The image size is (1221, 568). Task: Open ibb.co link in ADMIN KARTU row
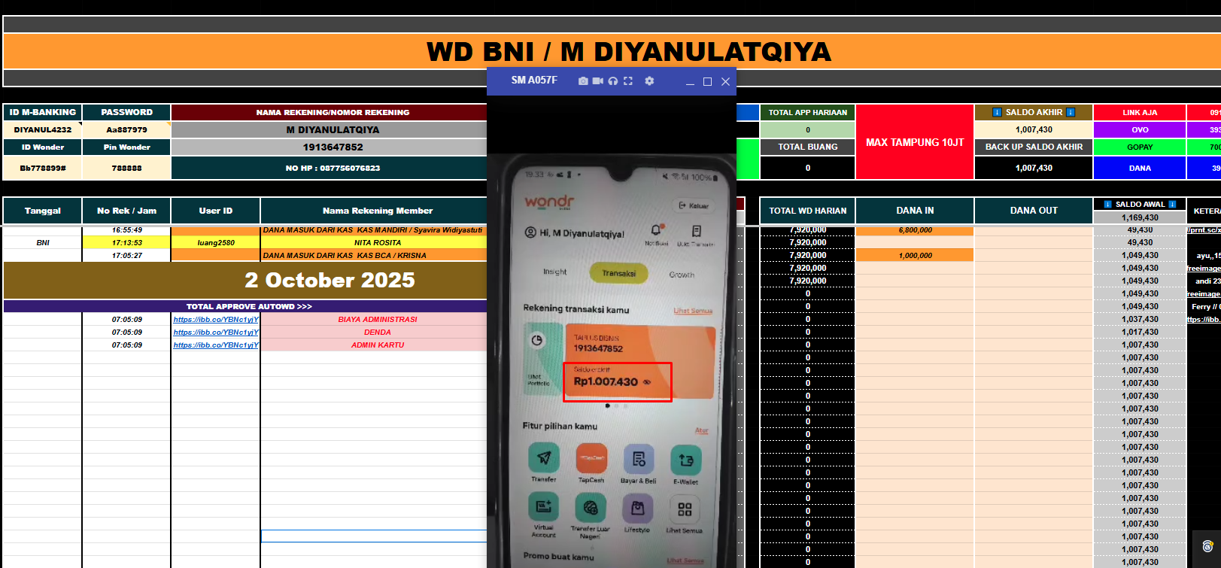click(x=216, y=345)
